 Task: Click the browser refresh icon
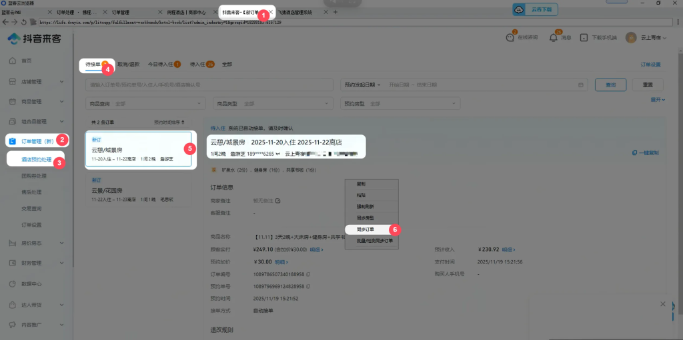pyautogui.click(x=23, y=22)
